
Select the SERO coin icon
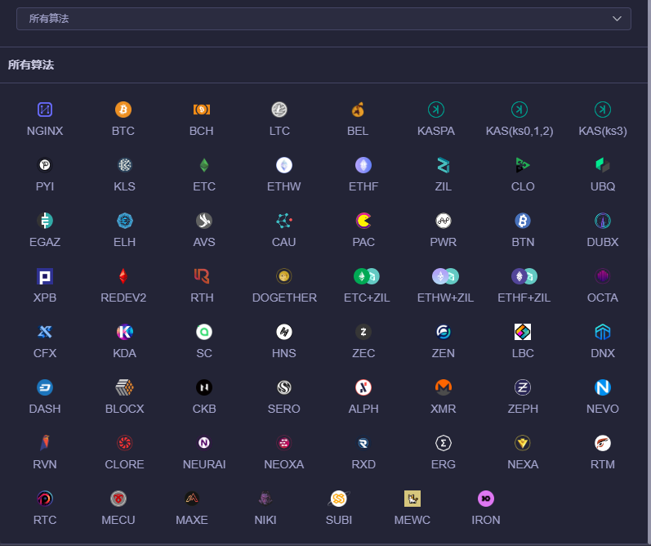284,387
